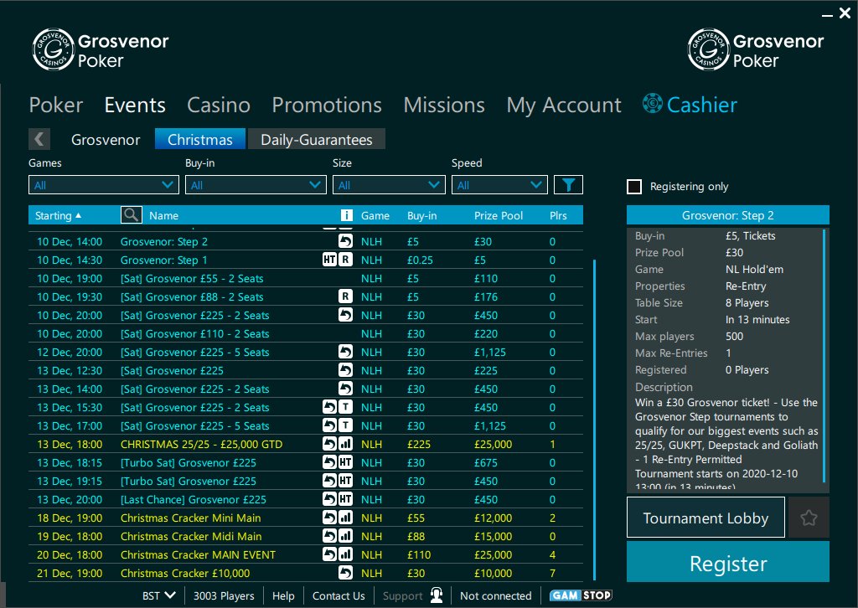
Task: Select the Christmas Cracker Midi Main row
Action: (305, 536)
